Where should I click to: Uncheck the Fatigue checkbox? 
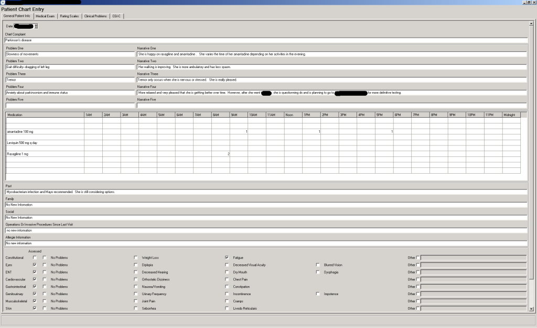(227, 258)
